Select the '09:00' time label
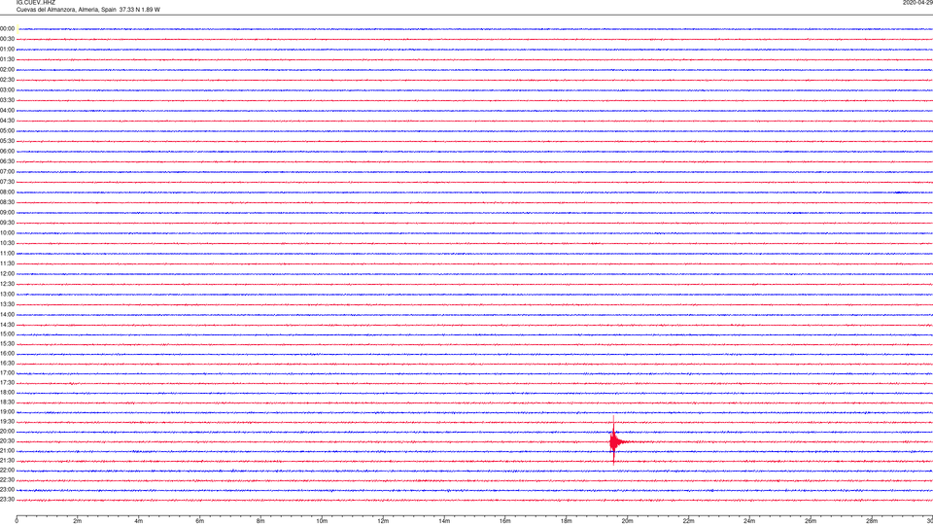933x525 pixels. (7, 213)
